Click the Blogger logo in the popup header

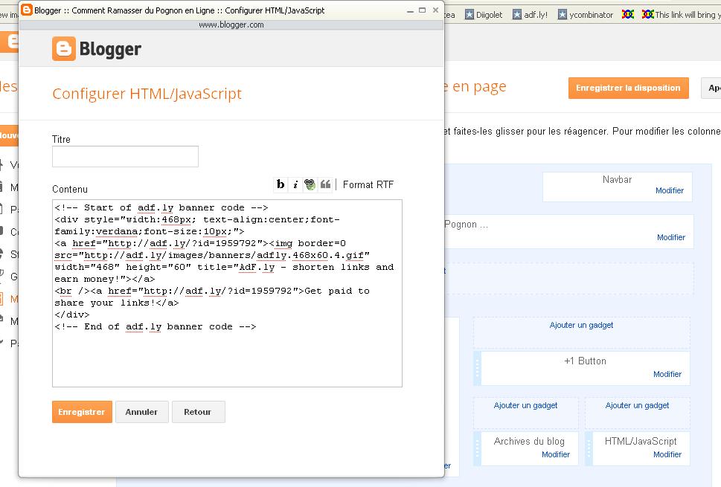(x=97, y=49)
